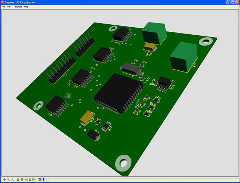
Task: Click the zoom in magnifier icon
Action: [x=8, y=179]
